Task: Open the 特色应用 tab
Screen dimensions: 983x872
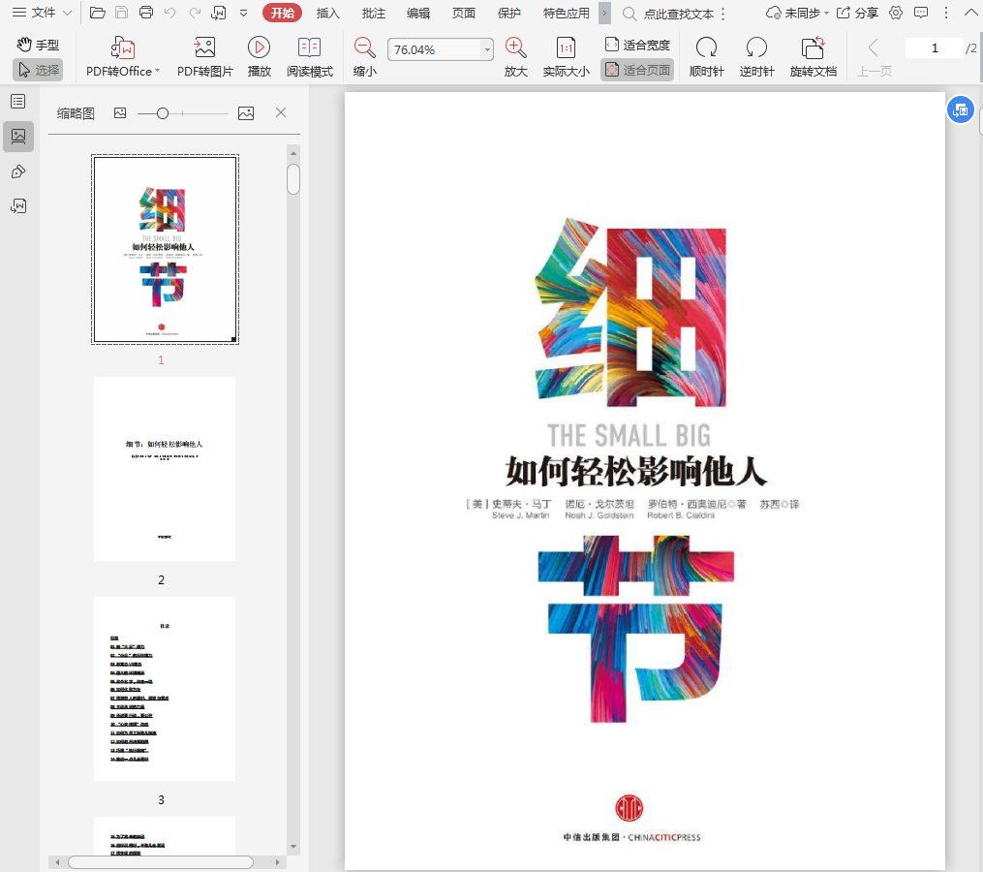Action: 566,13
